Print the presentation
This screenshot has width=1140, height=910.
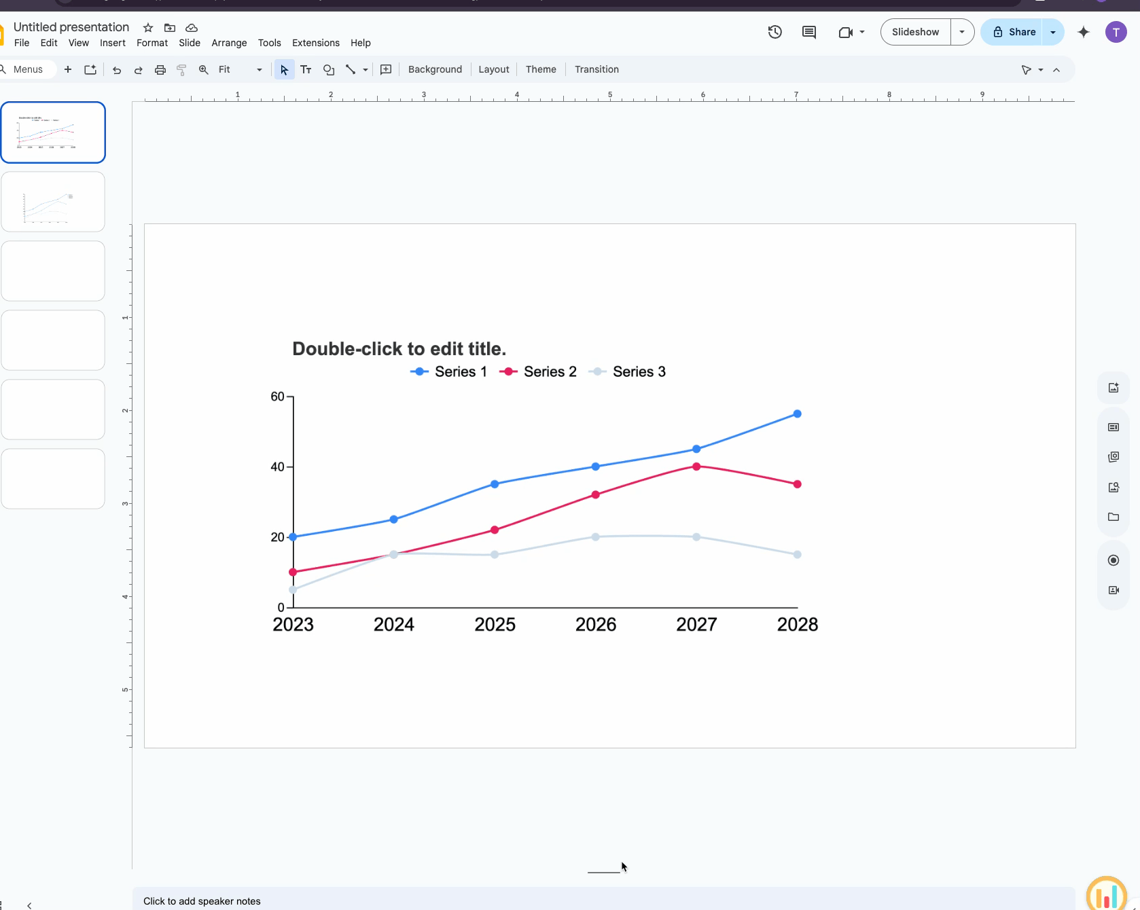tap(160, 70)
